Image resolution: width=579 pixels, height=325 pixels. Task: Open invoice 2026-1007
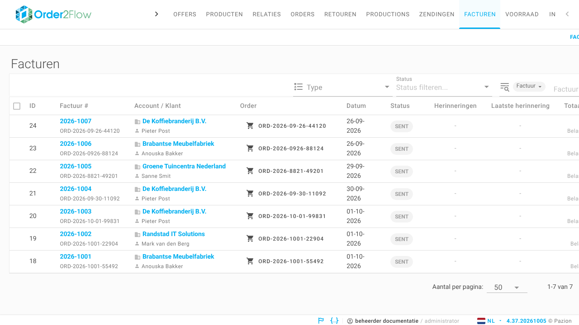pyautogui.click(x=76, y=121)
